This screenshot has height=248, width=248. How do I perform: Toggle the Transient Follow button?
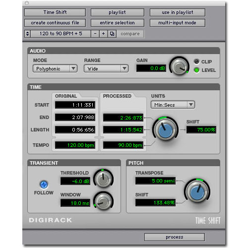tap(44, 185)
